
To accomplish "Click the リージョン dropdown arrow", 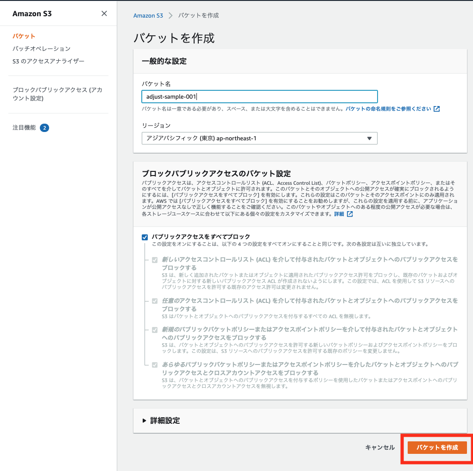I will [x=369, y=138].
